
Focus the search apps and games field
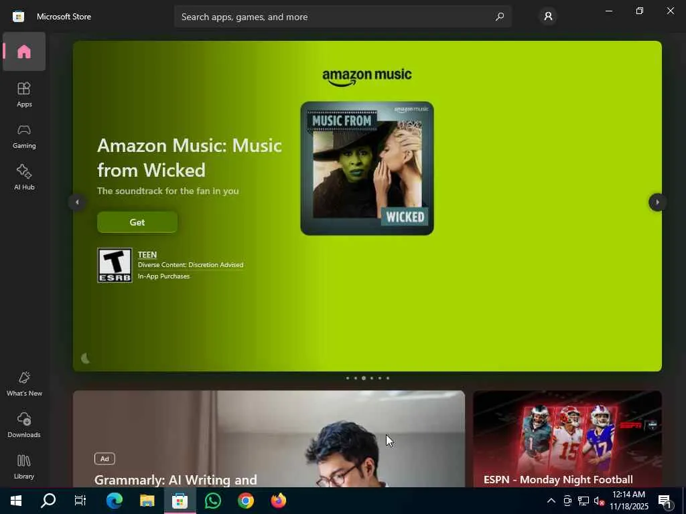[342, 17]
